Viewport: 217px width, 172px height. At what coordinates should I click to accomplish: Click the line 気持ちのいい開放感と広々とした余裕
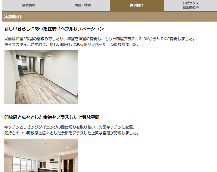(x=72, y=133)
